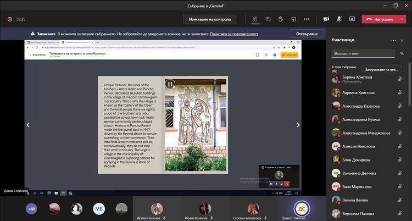Click the participant name search field
Viewport: 412px width, 221px height.
coord(363,53)
